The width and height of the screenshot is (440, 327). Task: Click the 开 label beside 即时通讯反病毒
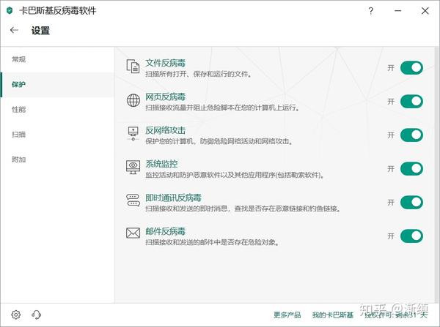tap(391, 203)
